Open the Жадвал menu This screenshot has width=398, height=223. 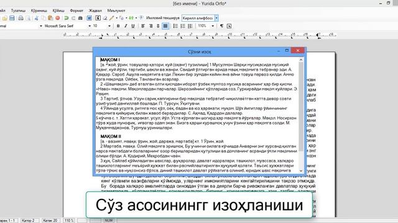pos(95,11)
